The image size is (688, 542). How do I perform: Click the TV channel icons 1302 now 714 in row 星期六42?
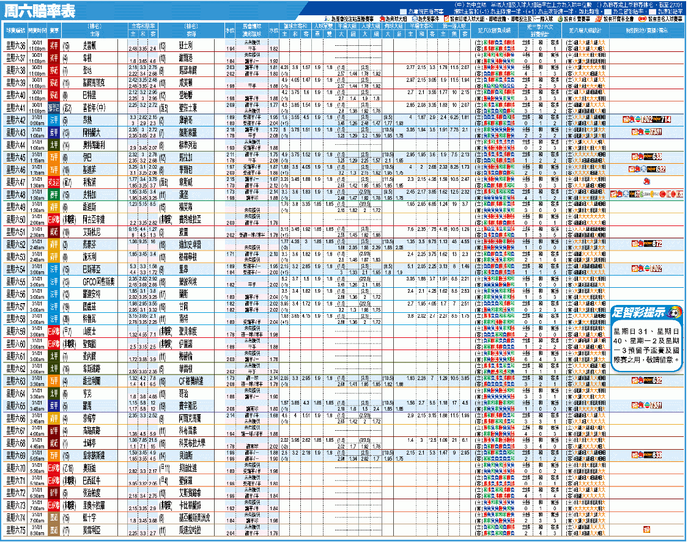[x=647, y=120]
